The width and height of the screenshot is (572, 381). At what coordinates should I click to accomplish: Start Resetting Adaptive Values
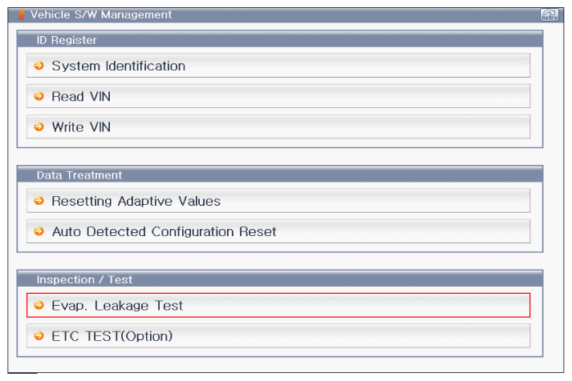coord(136,201)
